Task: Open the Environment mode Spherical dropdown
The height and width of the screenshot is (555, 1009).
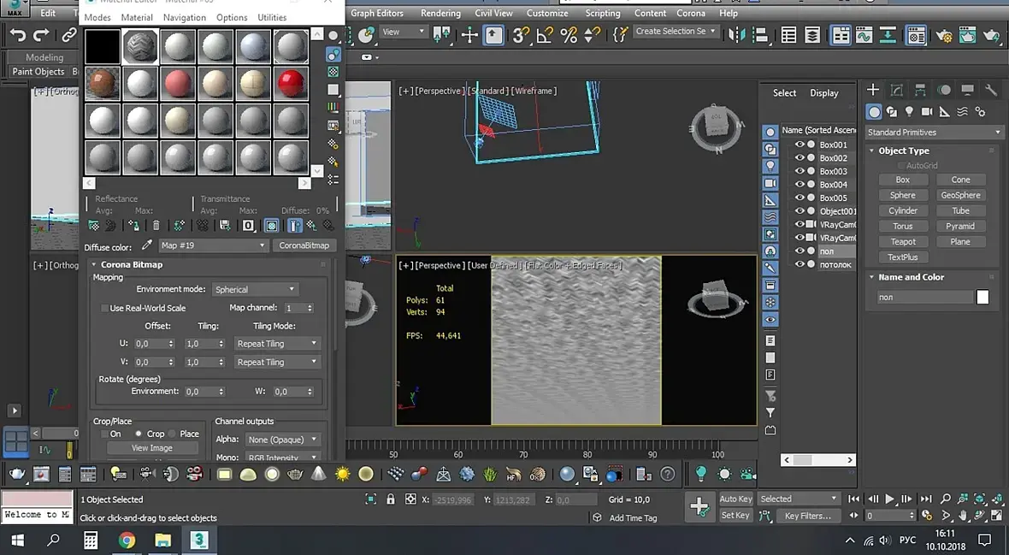Action: (255, 289)
